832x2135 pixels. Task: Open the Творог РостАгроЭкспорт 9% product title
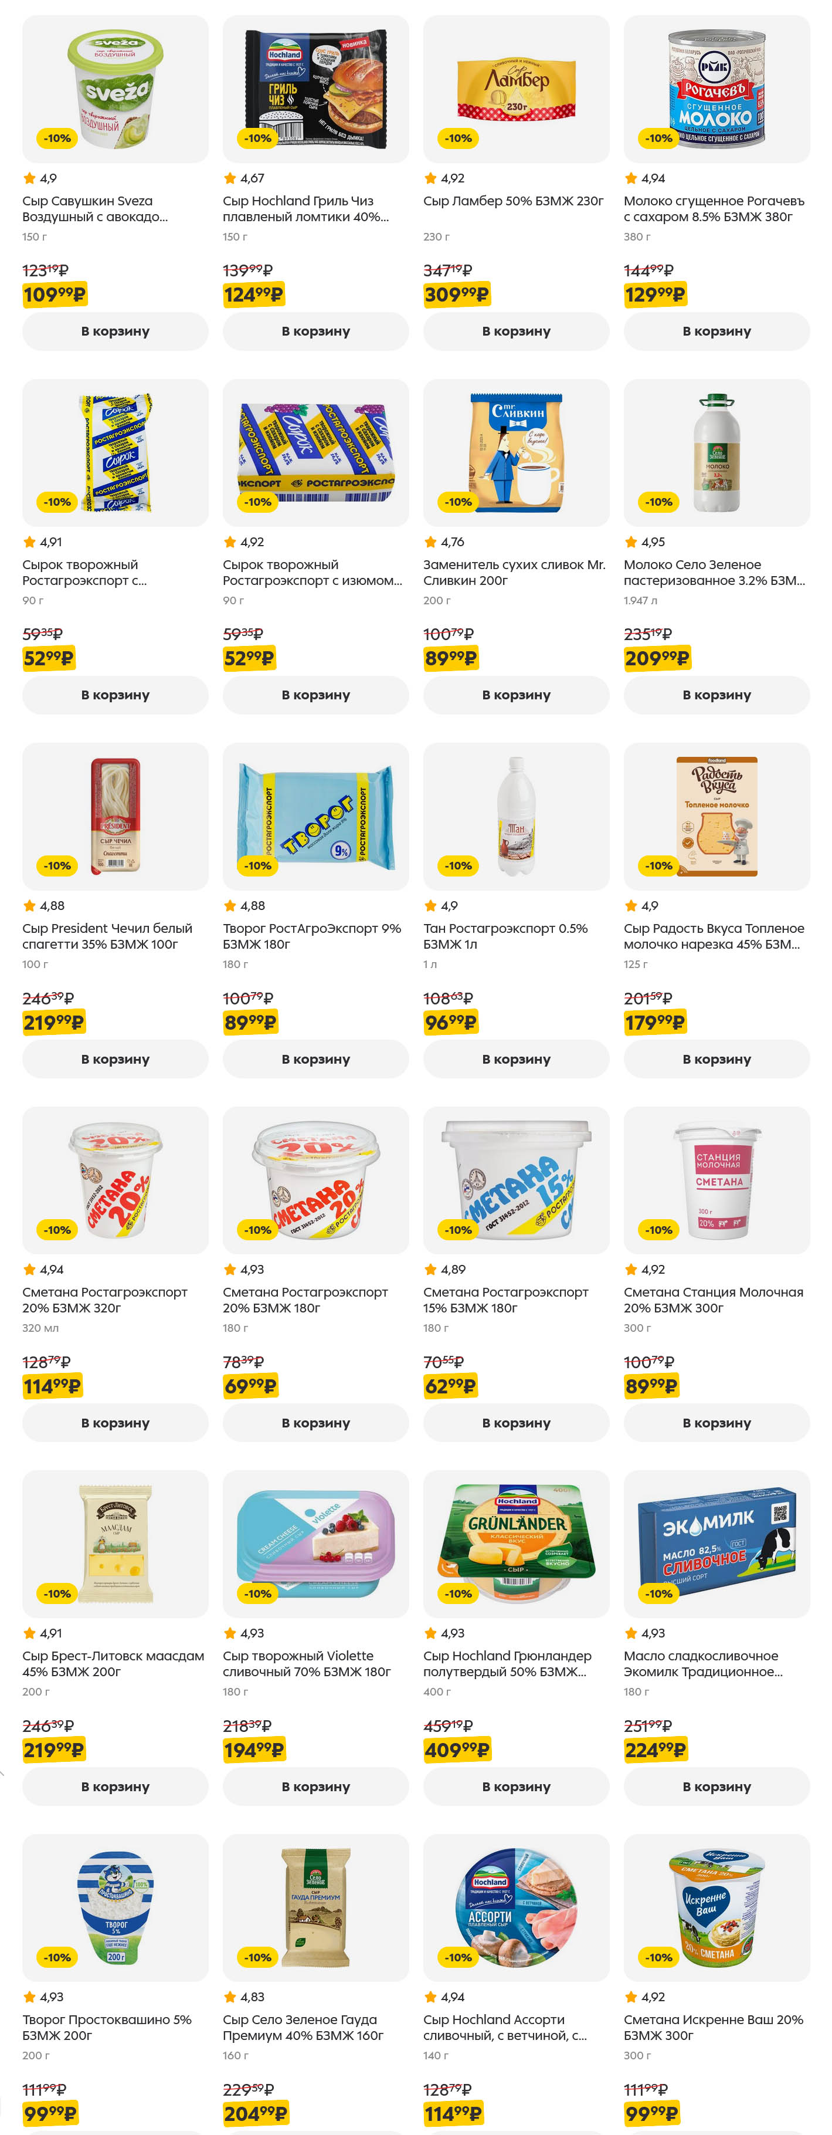pyautogui.click(x=311, y=936)
